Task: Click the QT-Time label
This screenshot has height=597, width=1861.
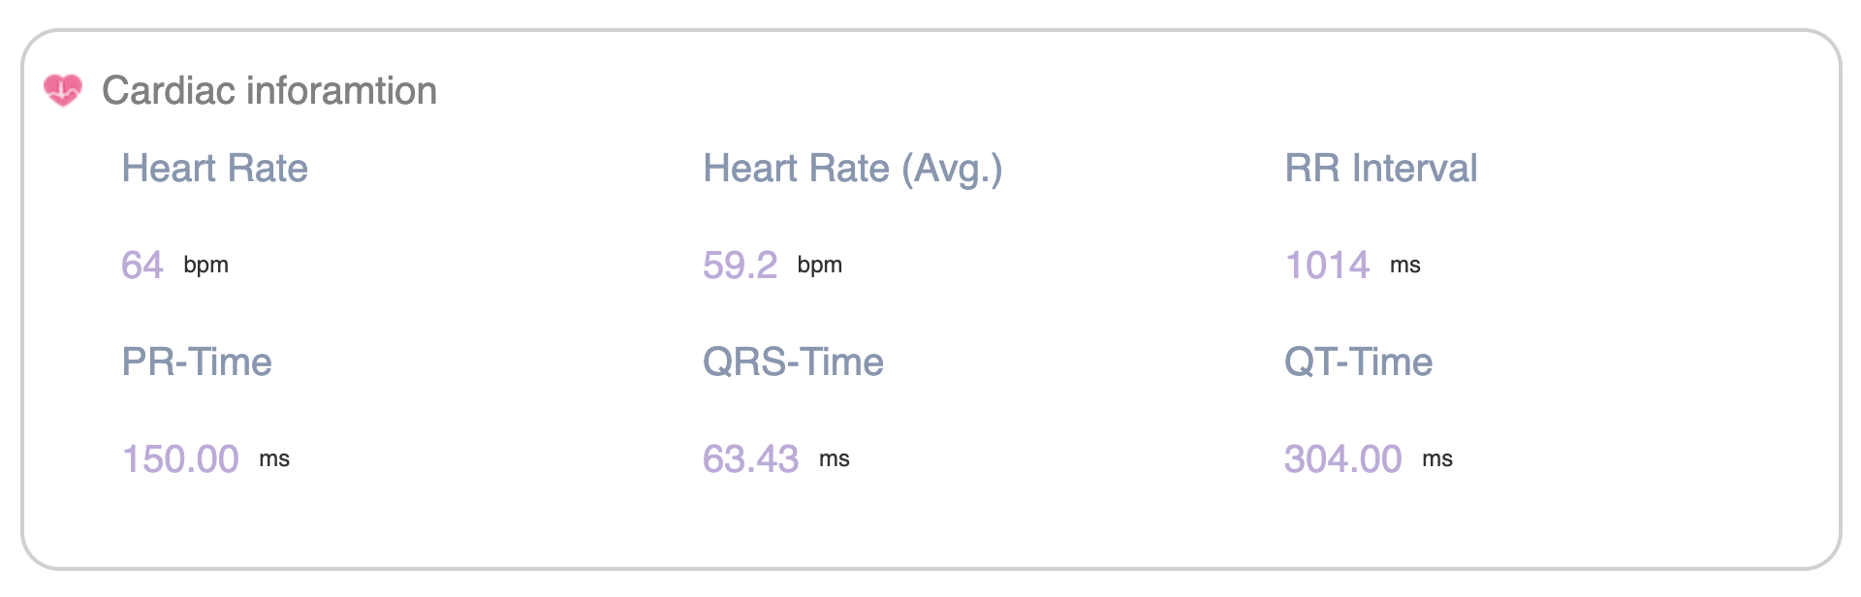Action: click(1358, 361)
